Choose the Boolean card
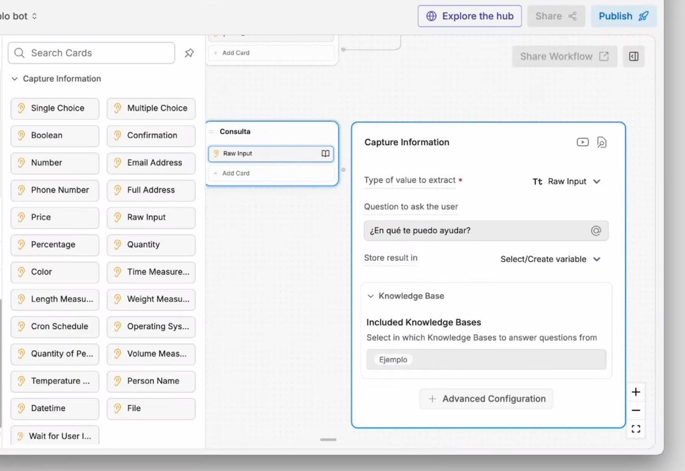 55,136
